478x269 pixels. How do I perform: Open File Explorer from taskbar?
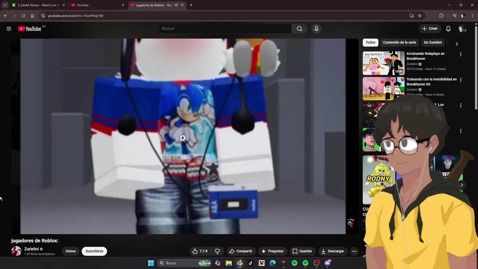229,263
